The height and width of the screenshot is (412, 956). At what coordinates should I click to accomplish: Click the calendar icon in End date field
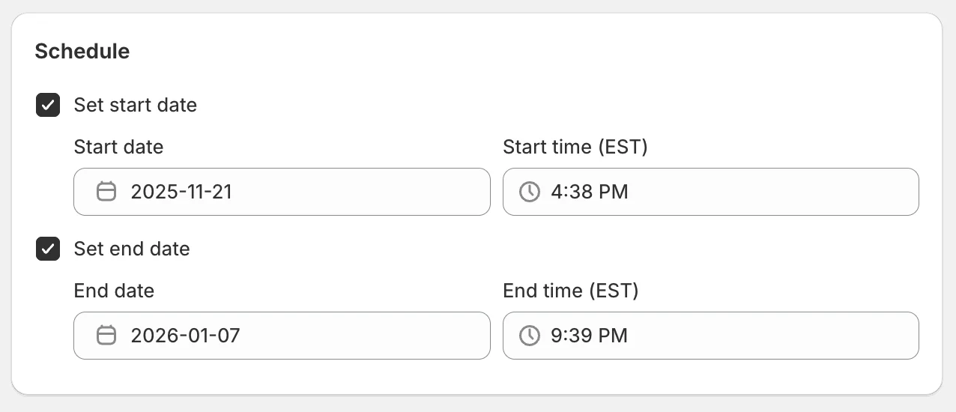(x=106, y=336)
